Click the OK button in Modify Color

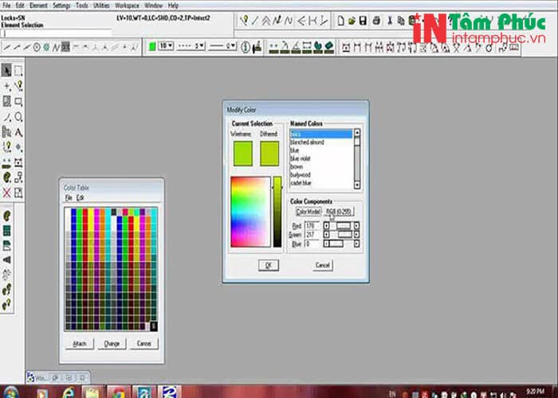(268, 265)
